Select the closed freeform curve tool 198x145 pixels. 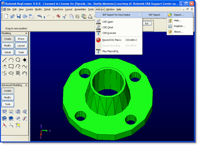click(4, 73)
